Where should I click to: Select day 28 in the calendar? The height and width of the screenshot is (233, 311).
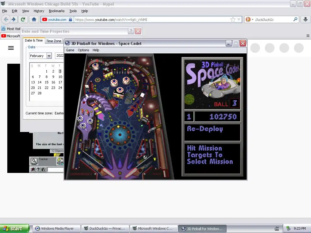(40, 93)
